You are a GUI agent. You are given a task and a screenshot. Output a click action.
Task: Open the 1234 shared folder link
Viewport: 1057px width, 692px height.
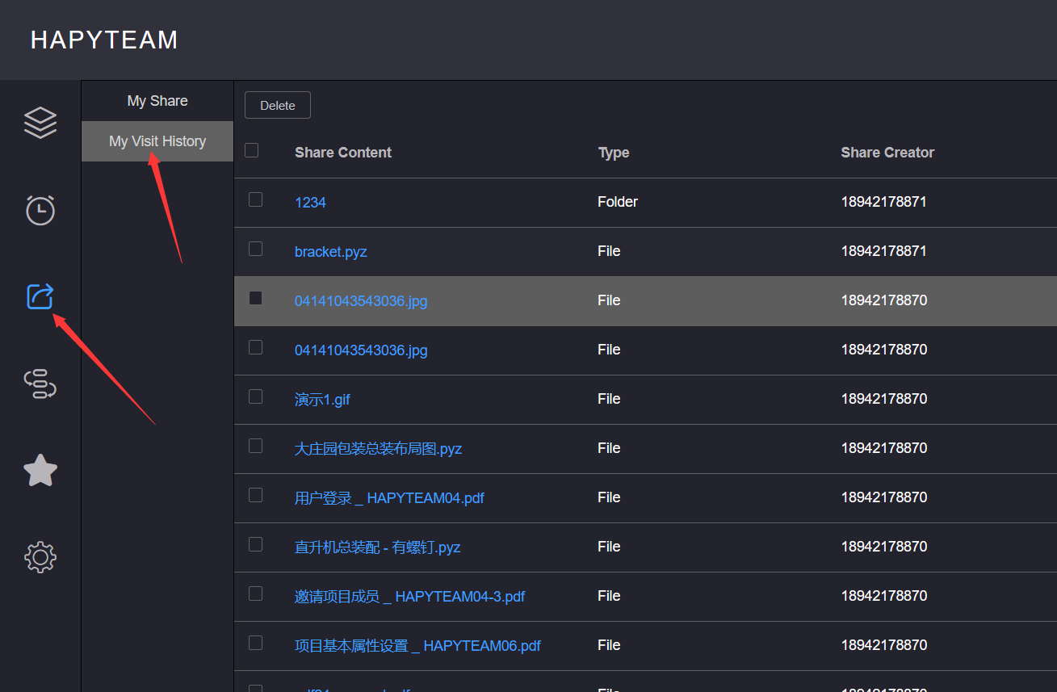click(310, 203)
